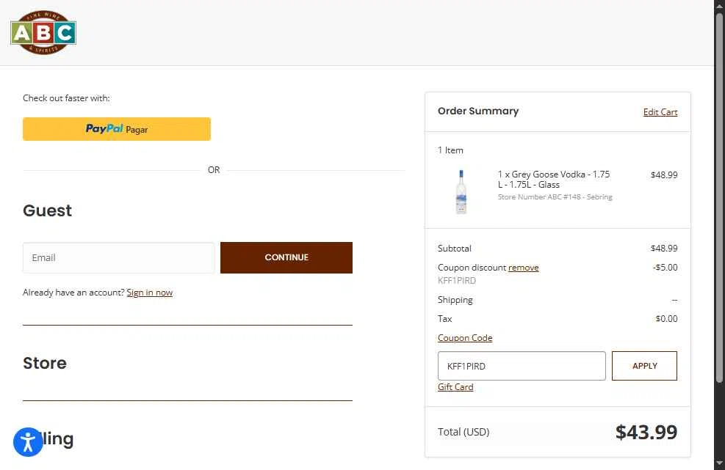Click the Store Number ABC #148 - Sebring text
Image resolution: width=725 pixels, height=470 pixels.
(x=555, y=197)
